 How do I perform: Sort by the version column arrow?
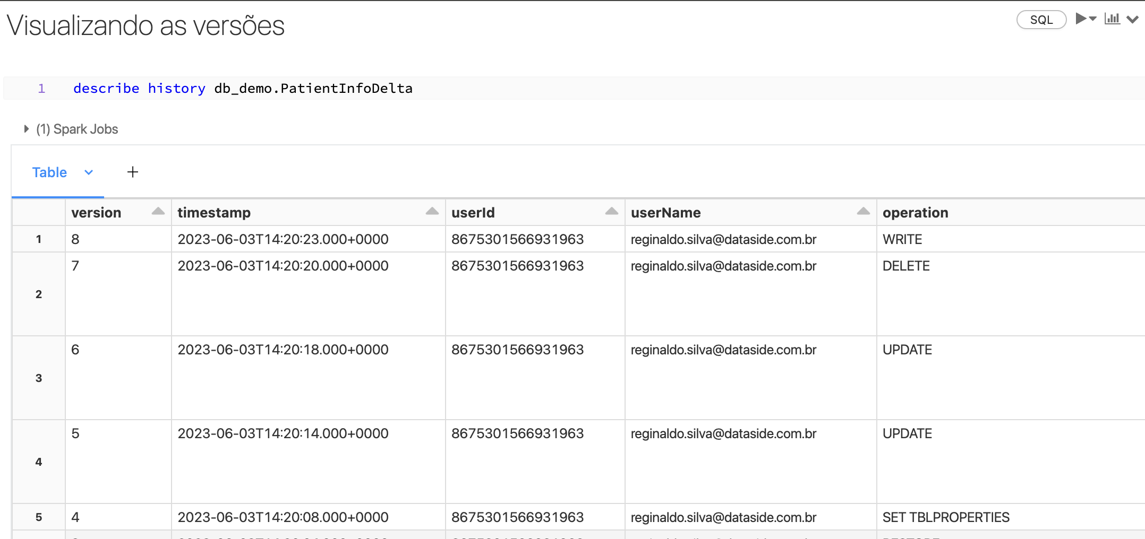[158, 211]
